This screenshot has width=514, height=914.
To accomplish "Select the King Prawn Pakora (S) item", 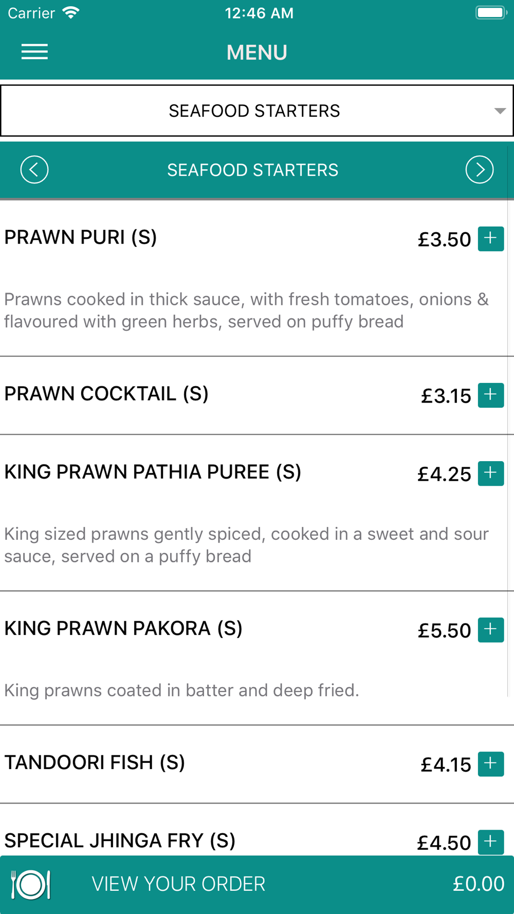I will coord(123,628).
